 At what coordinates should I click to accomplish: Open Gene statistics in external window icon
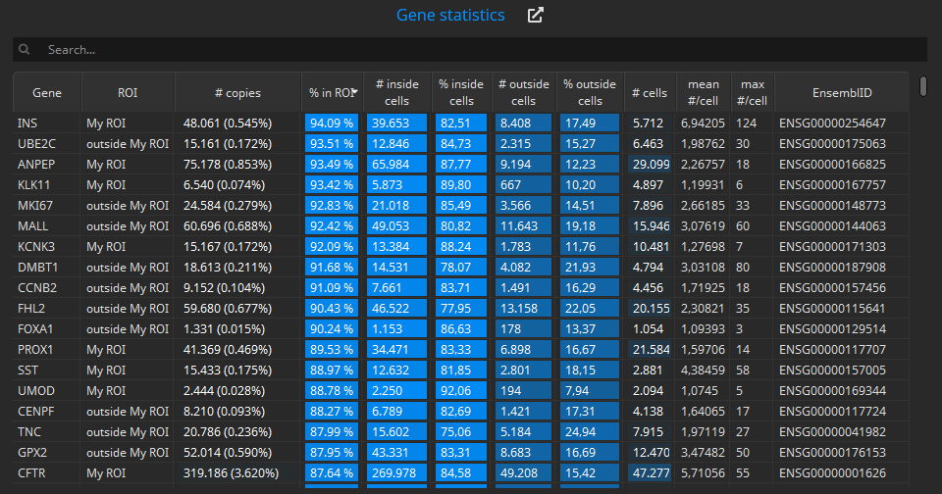535,15
